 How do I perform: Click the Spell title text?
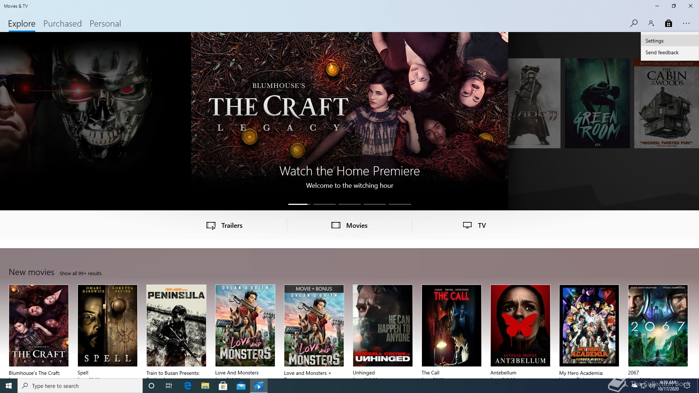click(x=83, y=373)
